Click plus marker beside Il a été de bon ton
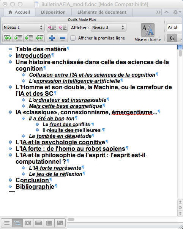Image resolution: width=183 pixels, height=229 pixels. [24, 118]
